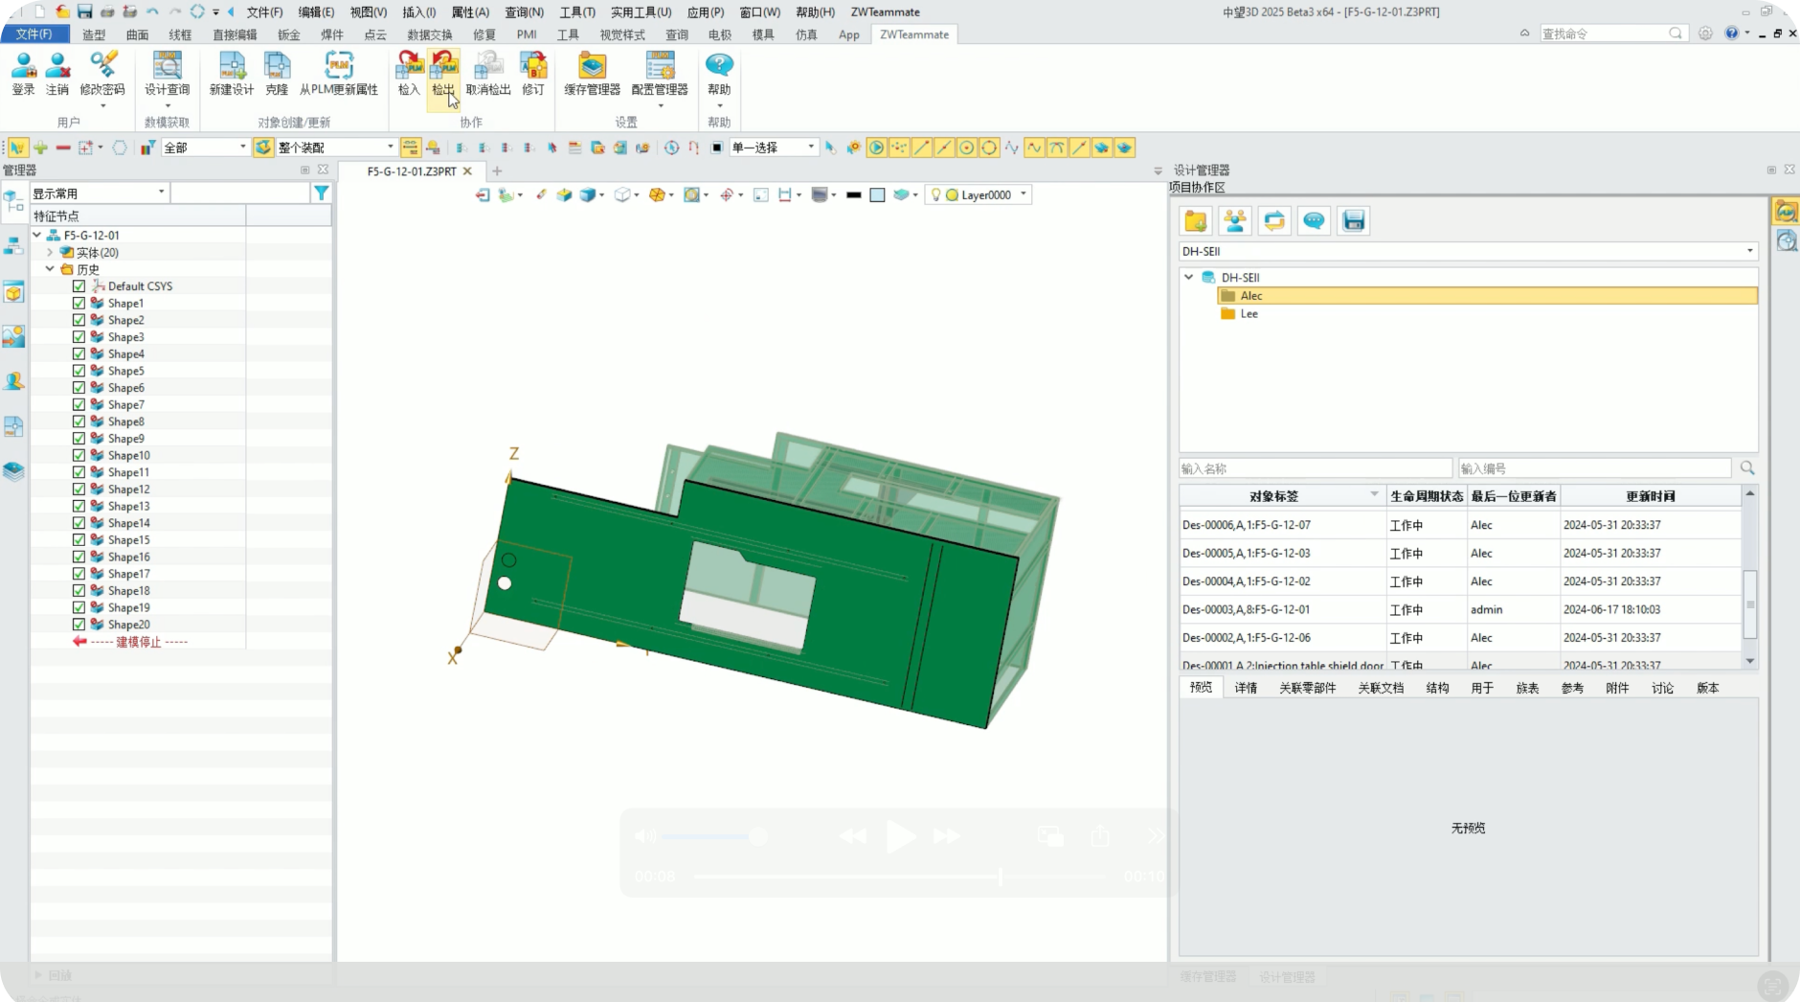This screenshot has width=1800, height=1002.
Task: Click the 检出 check-out icon
Action: tap(443, 73)
